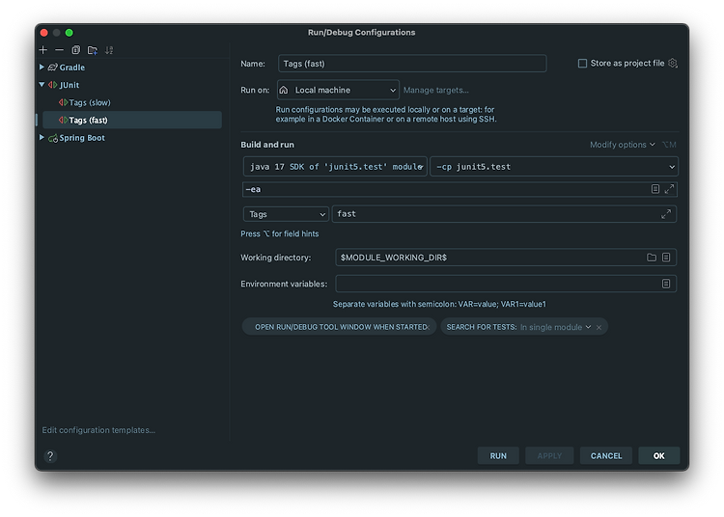This screenshot has width=724, height=517.
Task: Click the Gradle elephant icon
Action: [x=53, y=68]
